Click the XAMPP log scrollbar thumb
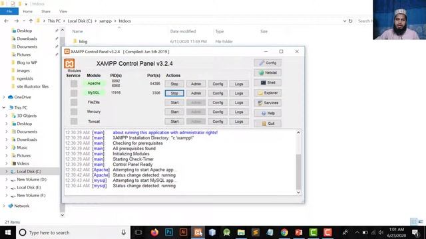426x239 pixels. point(298,172)
